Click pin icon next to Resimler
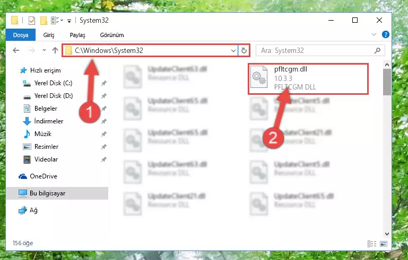The image size is (408, 260). (104, 147)
